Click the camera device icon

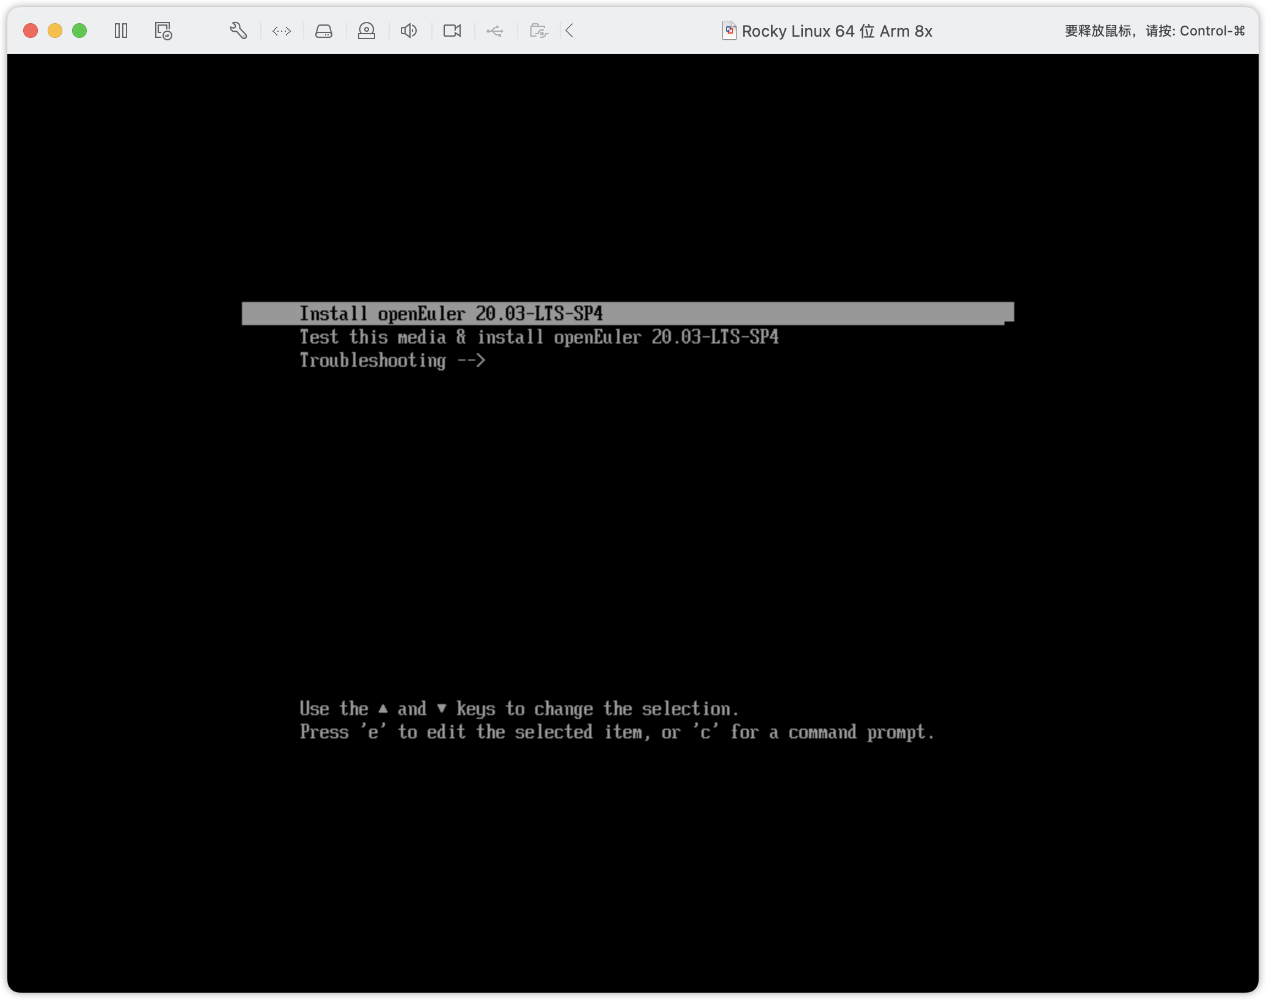[x=452, y=31]
